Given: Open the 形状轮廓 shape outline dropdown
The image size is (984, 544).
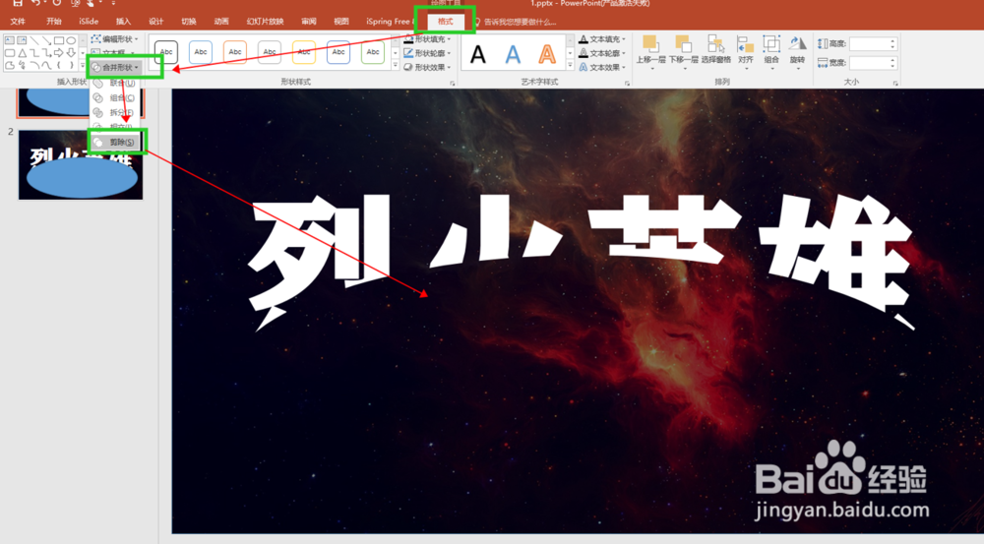Looking at the screenshot, I should tap(428, 53).
